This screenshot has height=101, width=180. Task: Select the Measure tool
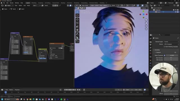[77, 37]
